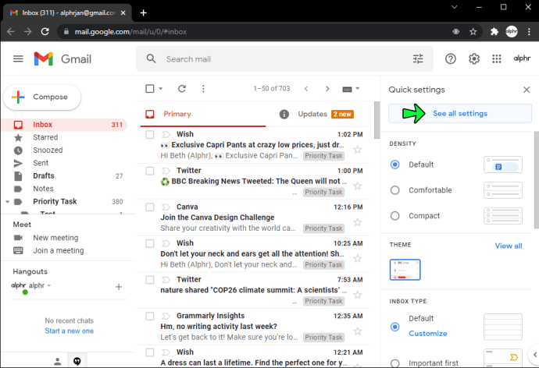Viewport: 539px width, 368px height.
Task: Open search options filter icon
Action: tap(418, 59)
